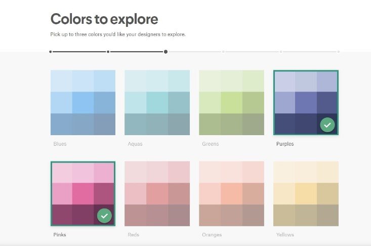
Task: Click the Reds label below swatch
Action: coord(134,235)
